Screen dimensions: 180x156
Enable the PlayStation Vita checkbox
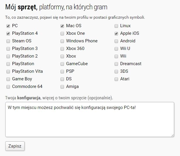[x=8, y=72]
